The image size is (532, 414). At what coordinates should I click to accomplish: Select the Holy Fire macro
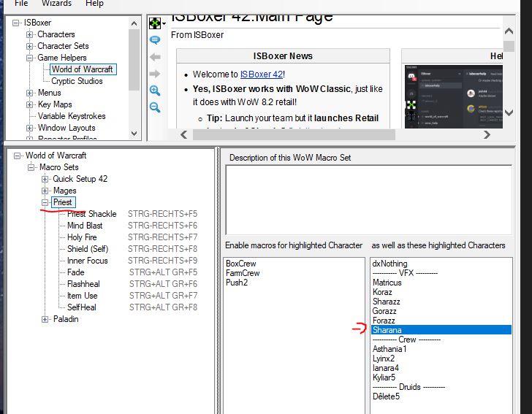pos(82,237)
